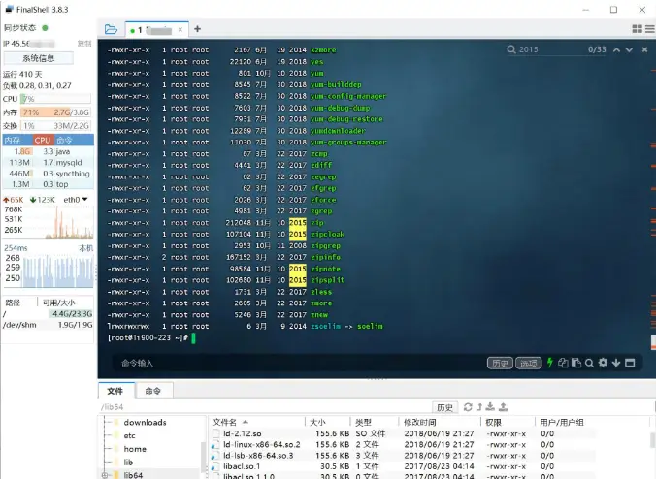Viewport: 656px width, 479px height.
Task: Switch to the 命令 tab
Action: [153, 391]
